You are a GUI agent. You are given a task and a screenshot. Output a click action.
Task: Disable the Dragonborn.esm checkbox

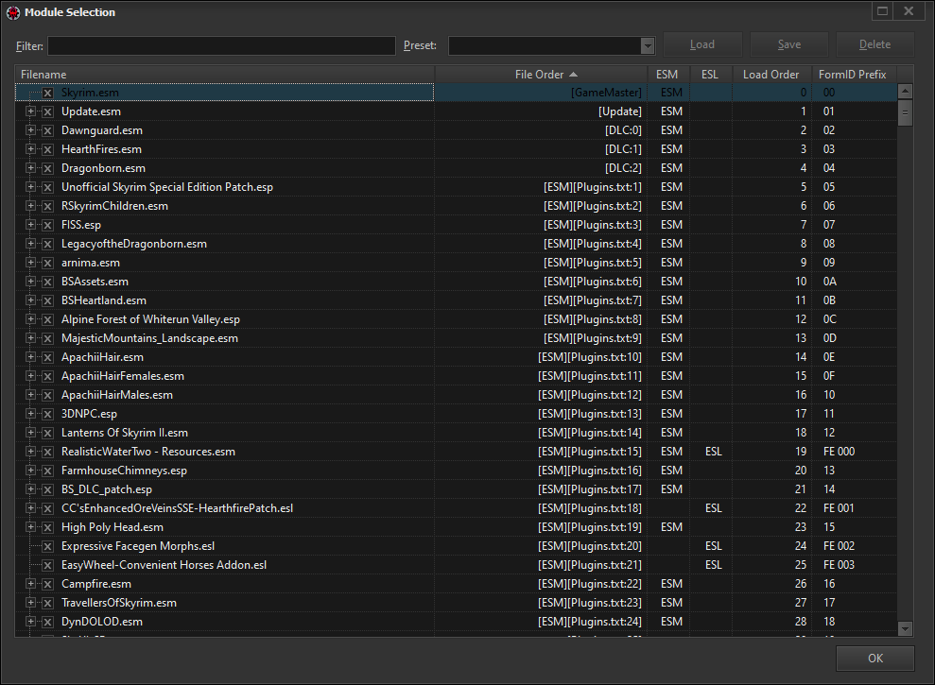point(47,169)
